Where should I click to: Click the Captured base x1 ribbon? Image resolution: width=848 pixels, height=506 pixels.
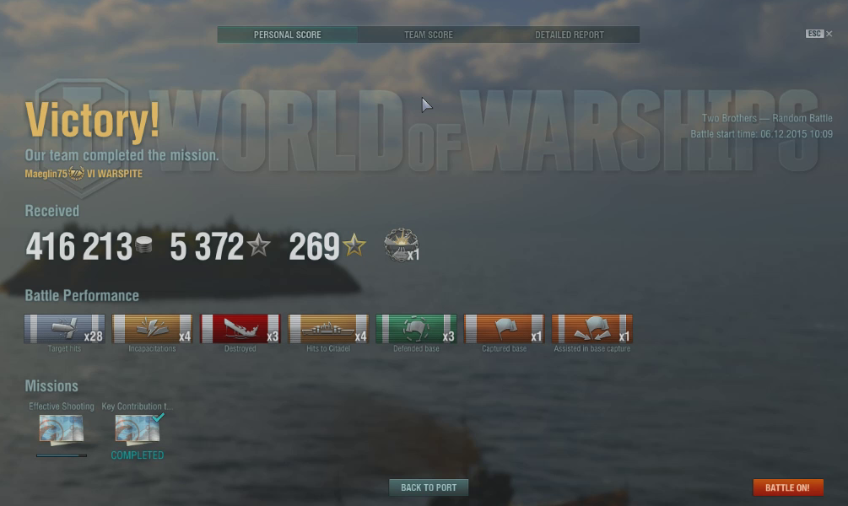tap(504, 329)
